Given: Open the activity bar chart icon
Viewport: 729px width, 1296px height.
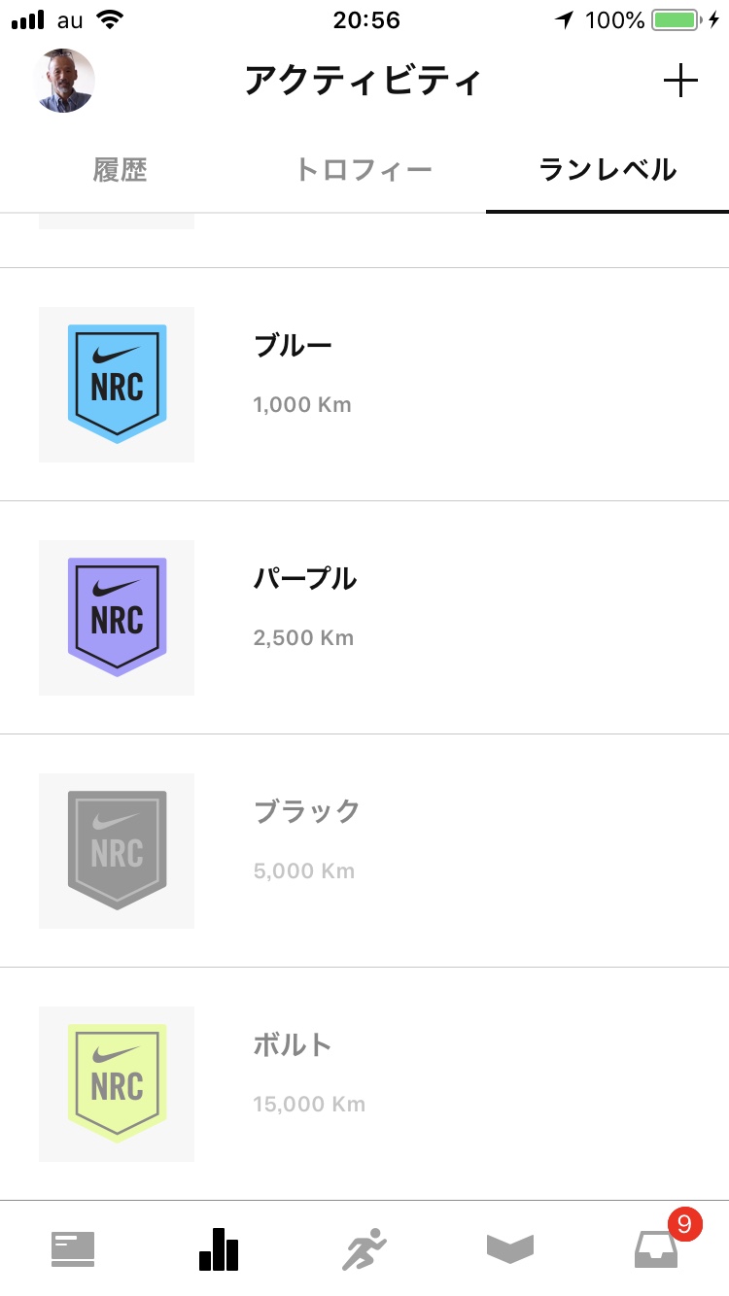Looking at the screenshot, I should (x=219, y=1249).
